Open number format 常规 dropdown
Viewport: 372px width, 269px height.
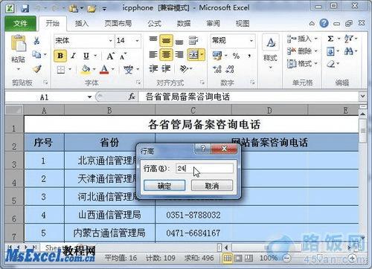tap(251, 40)
